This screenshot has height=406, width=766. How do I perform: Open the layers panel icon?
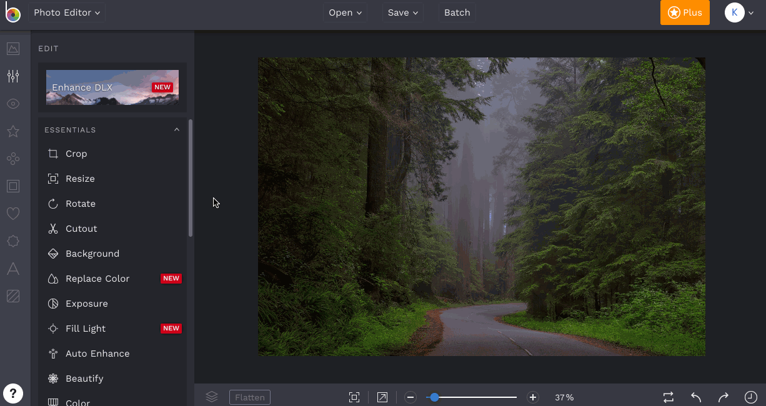coord(212,397)
